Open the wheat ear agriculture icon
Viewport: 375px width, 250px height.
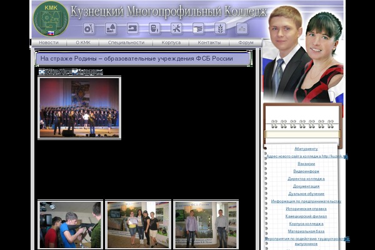(x=220, y=29)
